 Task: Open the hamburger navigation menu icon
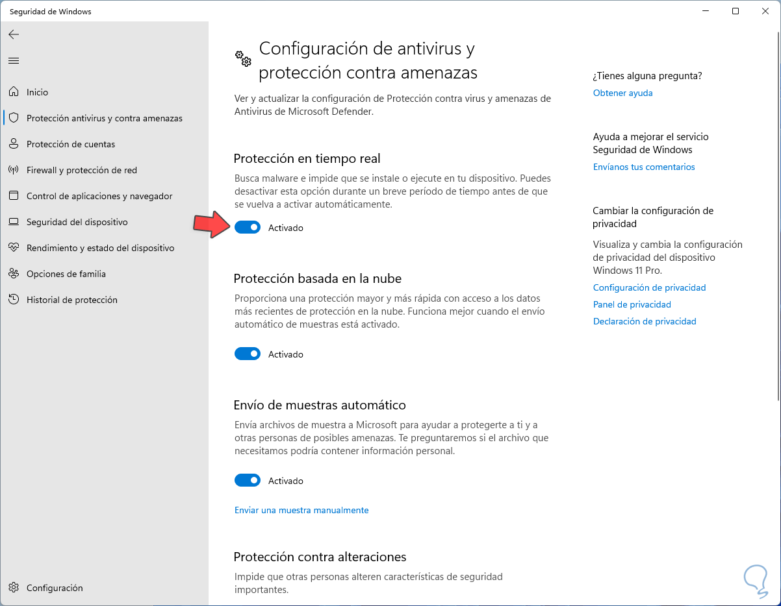[x=14, y=60]
